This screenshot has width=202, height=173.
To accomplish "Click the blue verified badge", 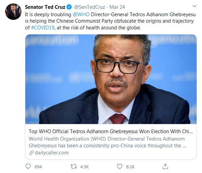I will click(x=69, y=7).
